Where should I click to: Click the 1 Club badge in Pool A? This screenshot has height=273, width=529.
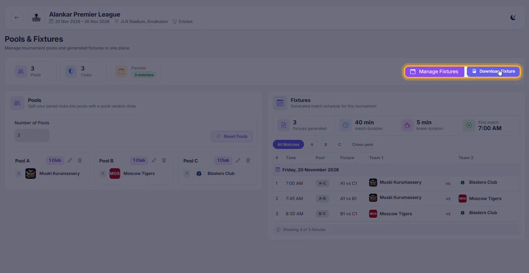(x=55, y=160)
